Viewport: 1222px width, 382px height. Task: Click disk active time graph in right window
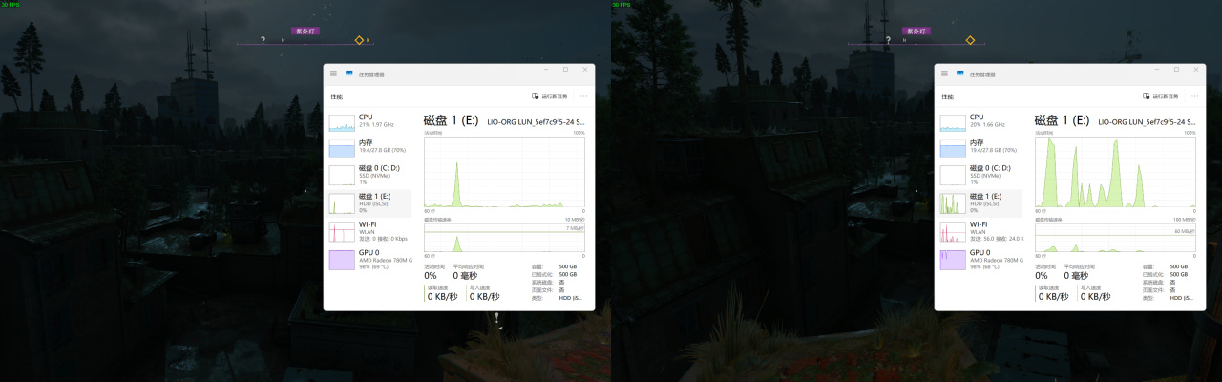pyautogui.click(x=1115, y=172)
